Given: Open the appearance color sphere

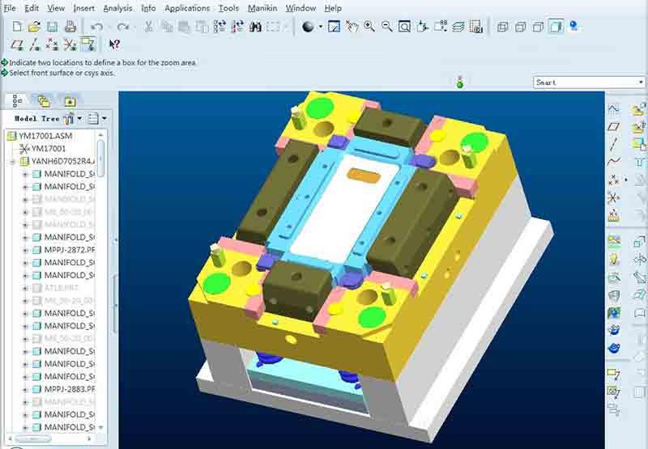Looking at the screenshot, I should click(x=308, y=27).
